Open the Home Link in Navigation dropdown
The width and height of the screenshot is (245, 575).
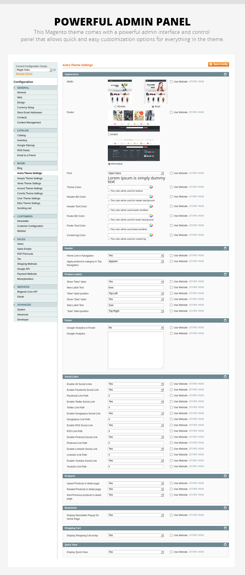point(136,256)
